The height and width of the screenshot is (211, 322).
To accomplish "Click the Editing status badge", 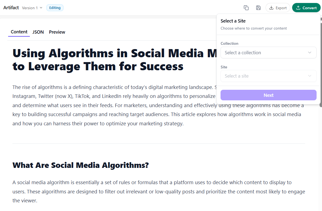I will pos(55,8).
